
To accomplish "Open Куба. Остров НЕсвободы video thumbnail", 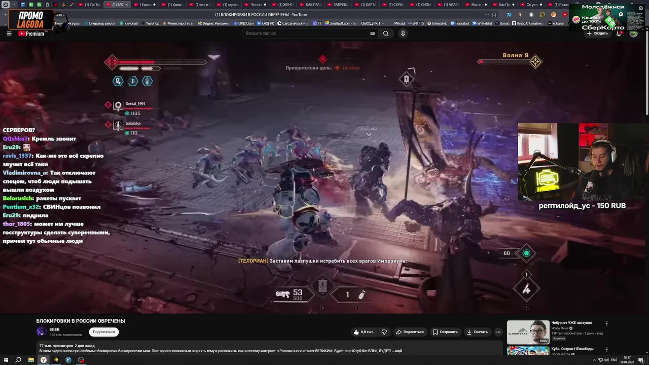I will point(528,350).
